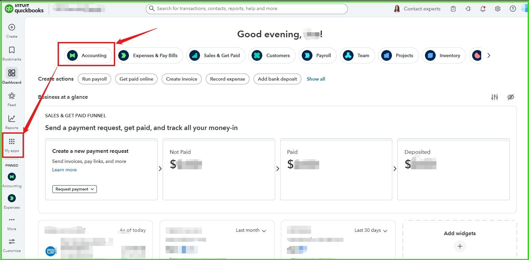The width and height of the screenshot is (529, 260).
Task: Open the integrations plug icon in header
Action: pyautogui.click(x=468, y=9)
